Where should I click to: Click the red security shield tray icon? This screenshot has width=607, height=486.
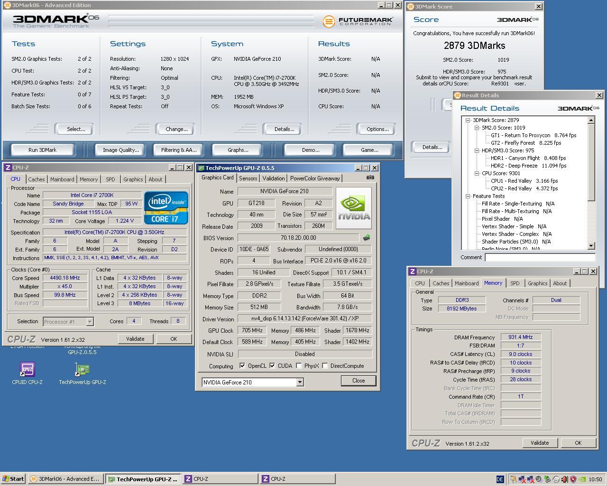(x=573, y=479)
